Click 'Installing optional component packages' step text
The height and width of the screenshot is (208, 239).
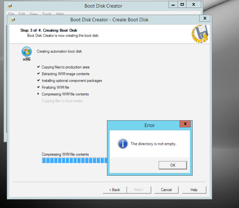(72, 81)
